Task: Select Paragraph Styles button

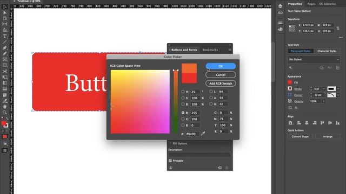Action: click(301, 51)
